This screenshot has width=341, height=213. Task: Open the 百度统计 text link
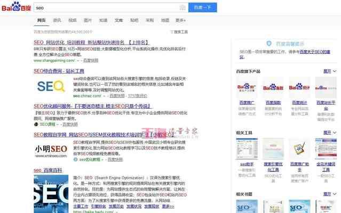[299, 103]
